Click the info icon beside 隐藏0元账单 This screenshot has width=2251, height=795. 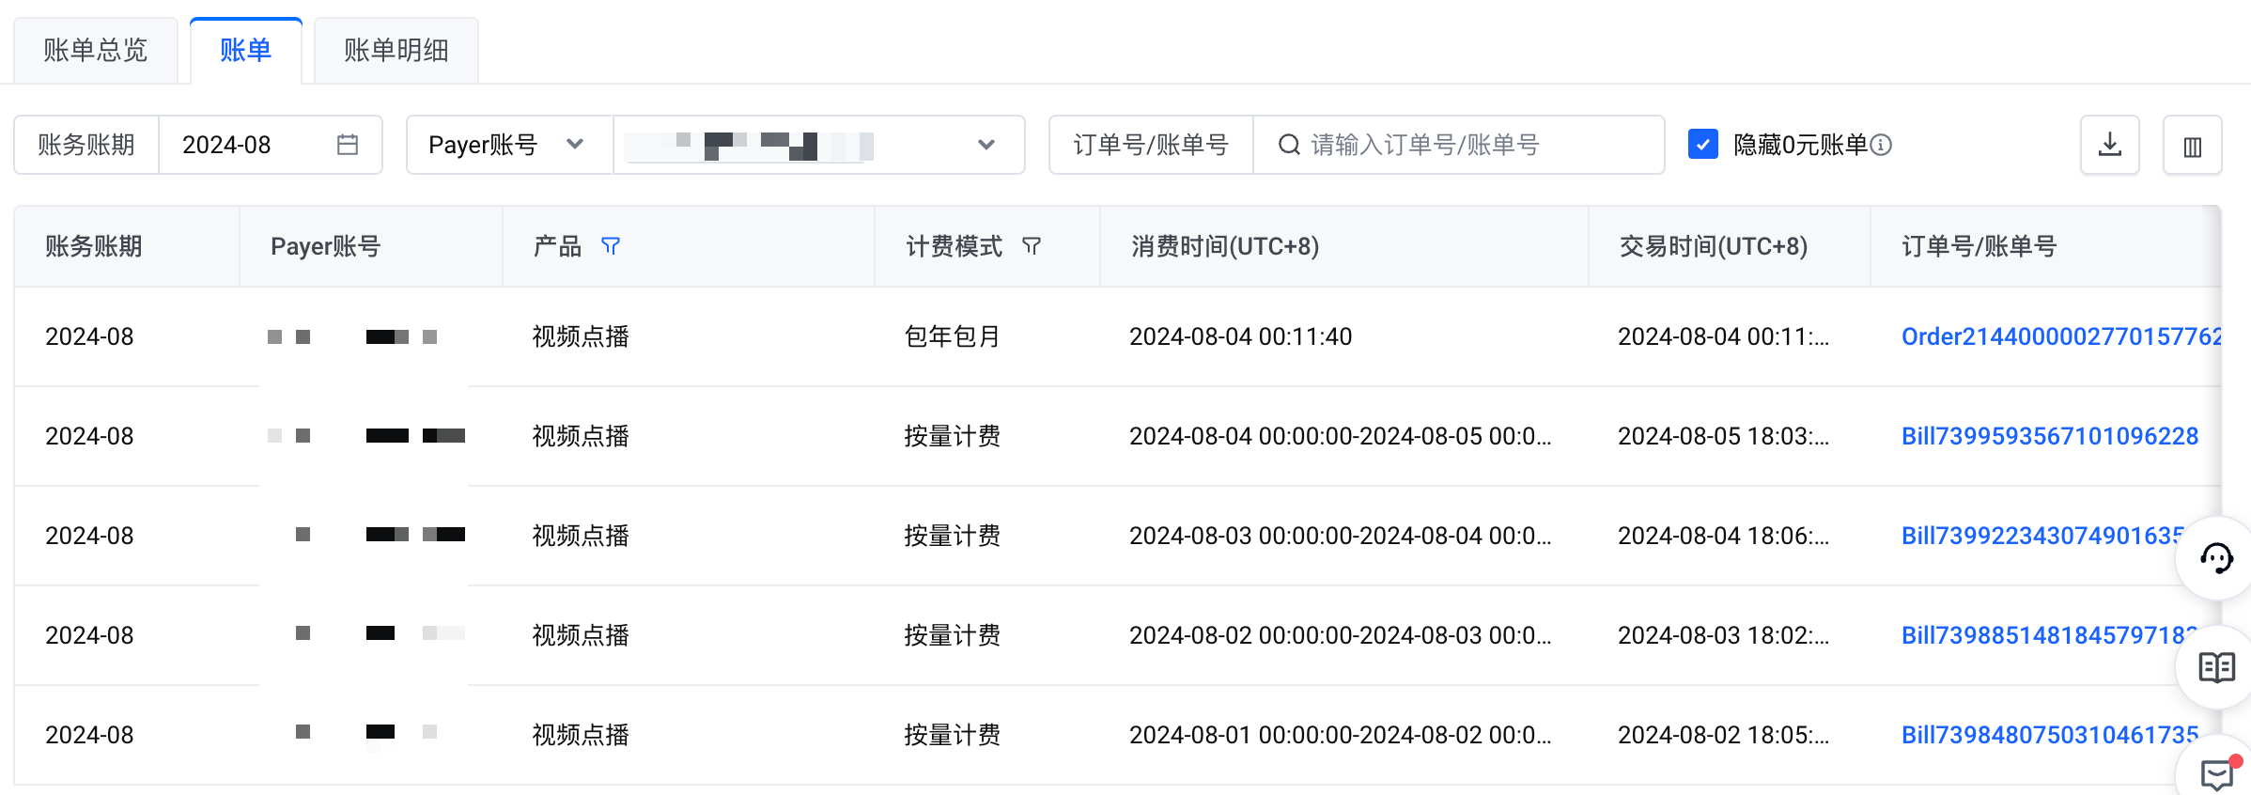pos(1881,145)
